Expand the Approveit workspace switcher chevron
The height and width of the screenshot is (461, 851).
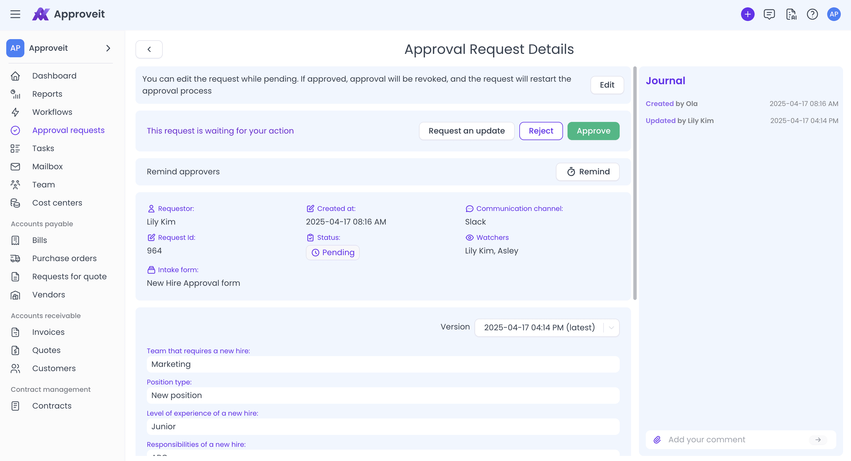click(x=108, y=48)
